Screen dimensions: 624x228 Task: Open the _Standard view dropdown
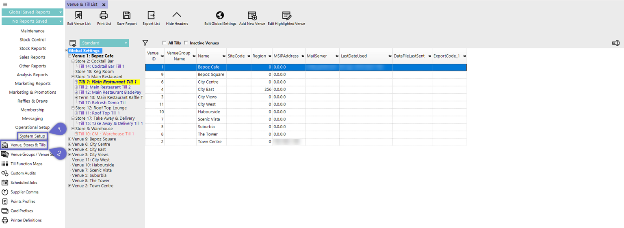coord(104,43)
